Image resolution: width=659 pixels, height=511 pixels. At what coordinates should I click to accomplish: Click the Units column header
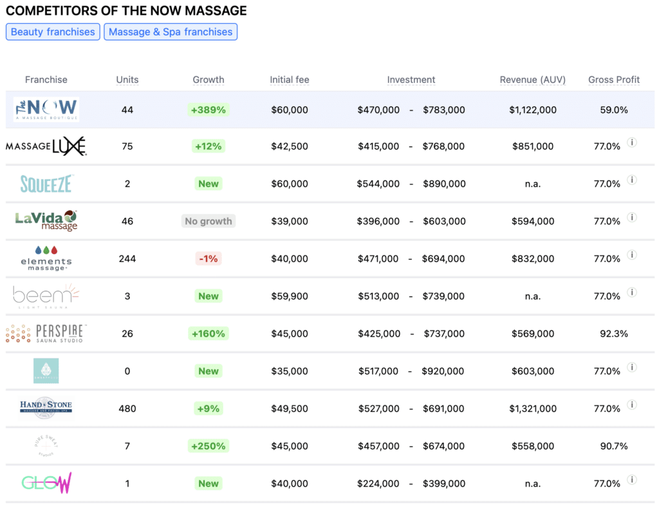click(x=127, y=80)
